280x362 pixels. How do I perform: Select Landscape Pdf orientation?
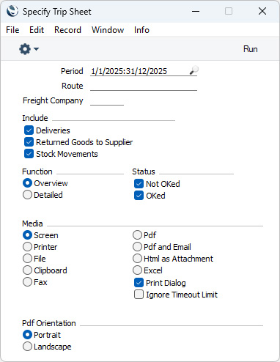(x=27, y=347)
